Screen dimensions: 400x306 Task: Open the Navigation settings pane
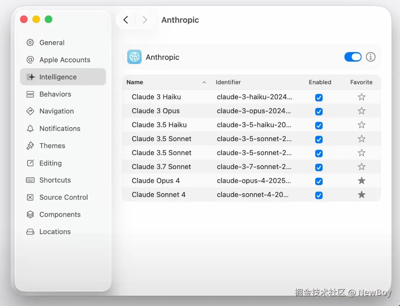(x=63, y=111)
